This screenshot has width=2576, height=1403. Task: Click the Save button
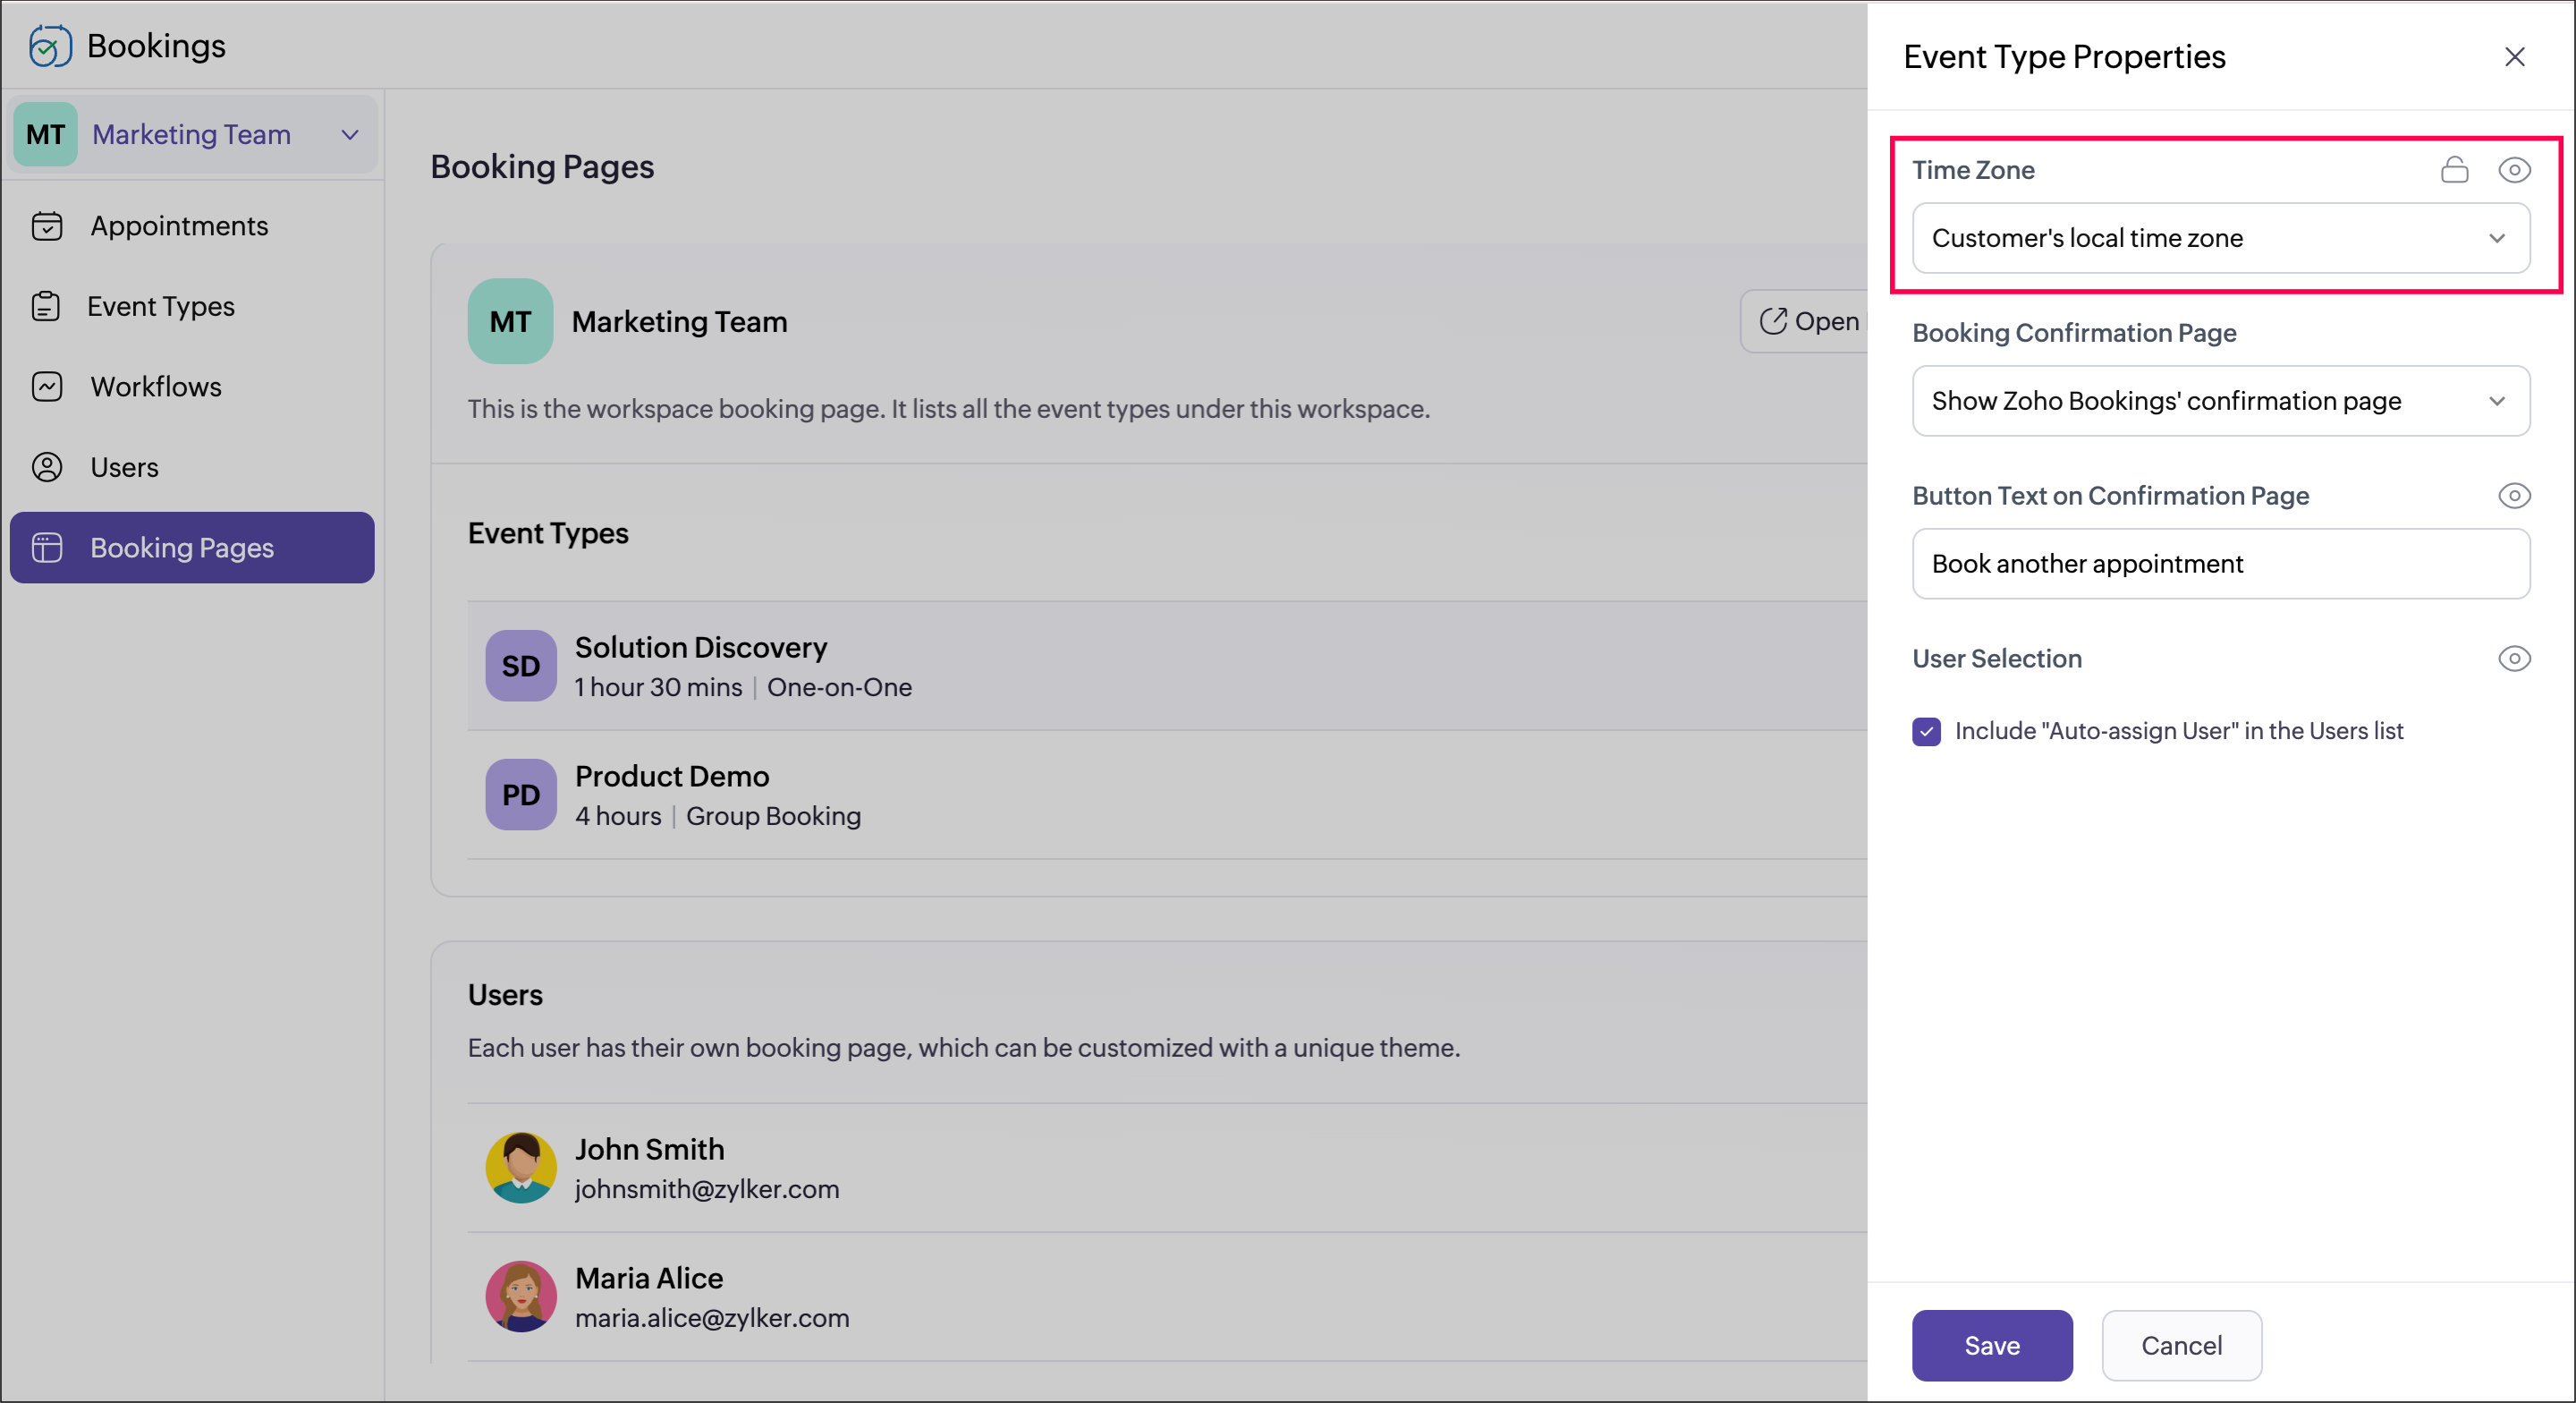point(1991,1345)
